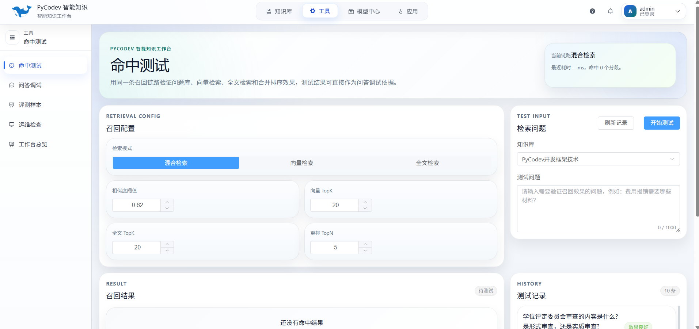The height and width of the screenshot is (329, 699).
Task: Switch to the 知识库 top tab
Action: 279,11
